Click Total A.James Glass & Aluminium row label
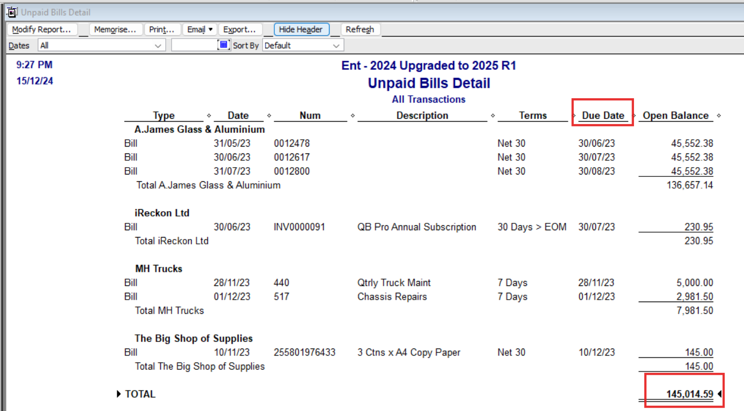 pos(209,185)
